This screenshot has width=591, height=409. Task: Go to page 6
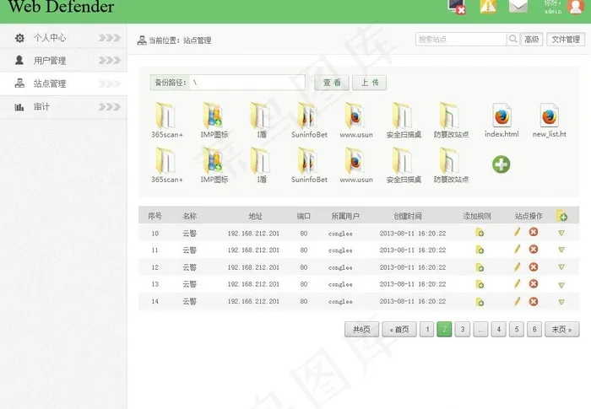click(534, 329)
